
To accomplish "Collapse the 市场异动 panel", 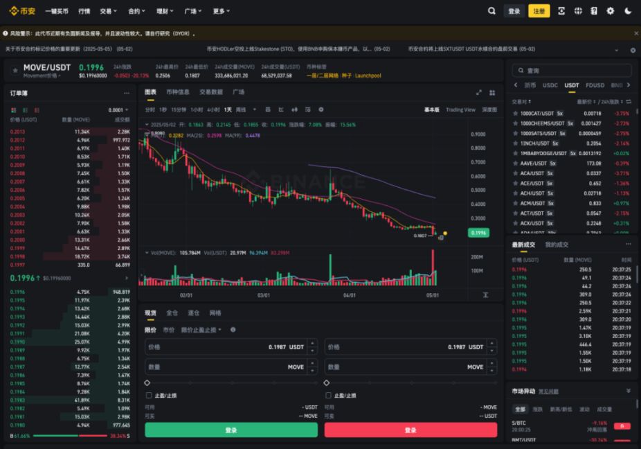I will click(x=629, y=391).
